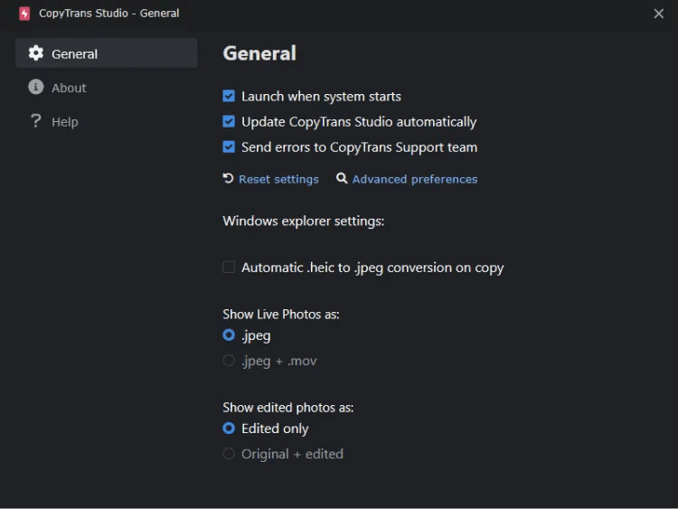678x509 pixels.
Task: Enable automatic .heic to .jpeg conversion on copy
Action: click(x=230, y=268)
